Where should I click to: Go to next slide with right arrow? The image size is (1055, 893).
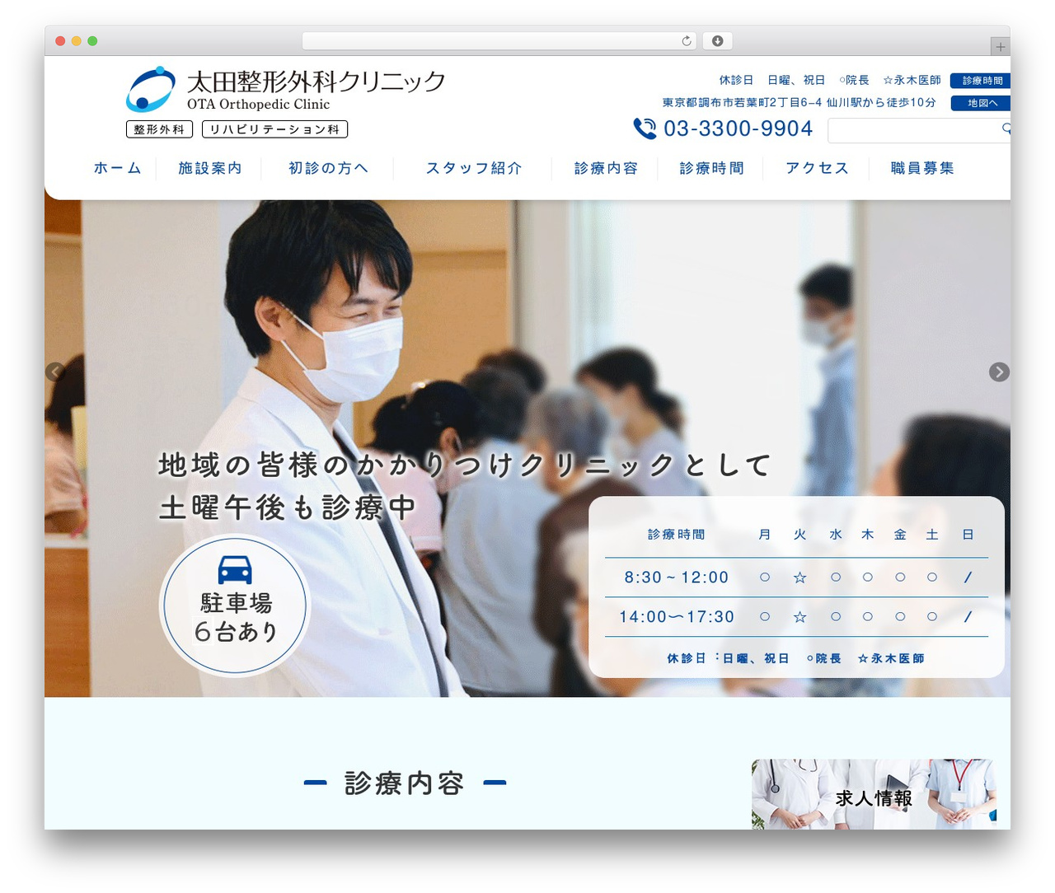[999, 372]
